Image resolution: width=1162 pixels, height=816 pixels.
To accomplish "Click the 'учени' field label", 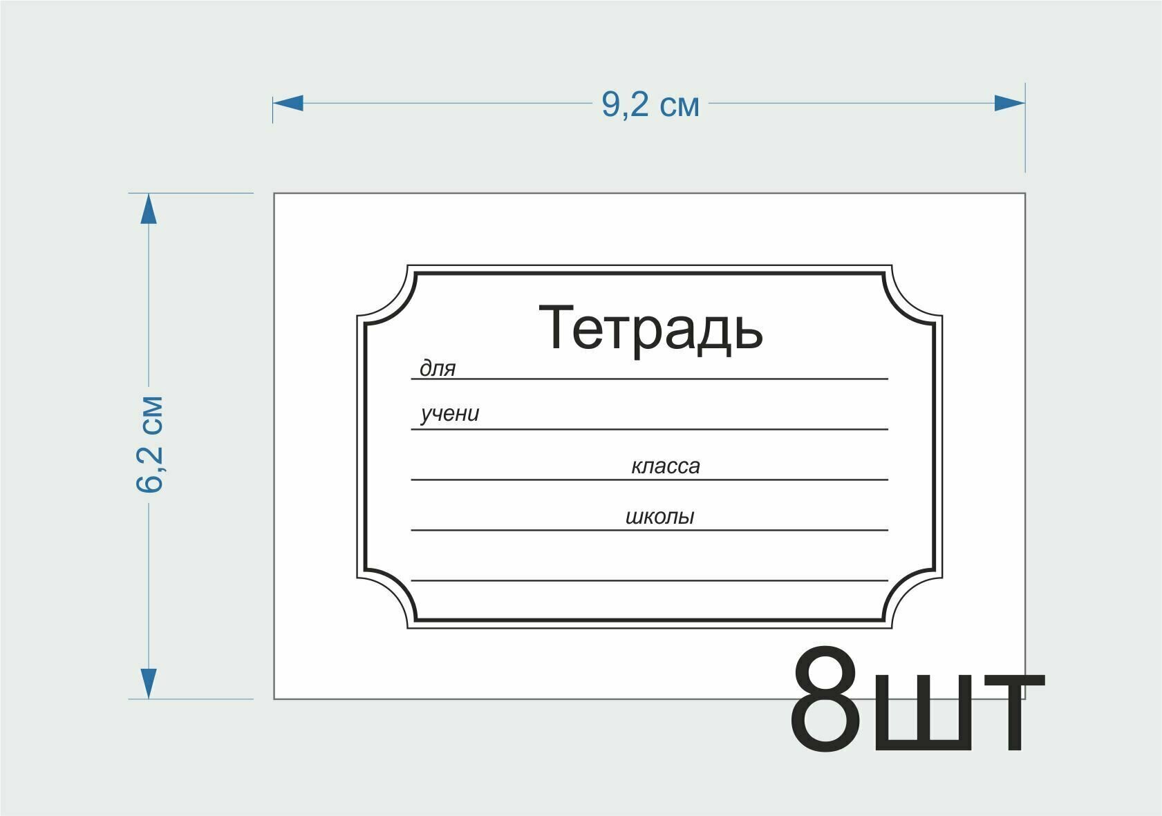I will 450,414.
